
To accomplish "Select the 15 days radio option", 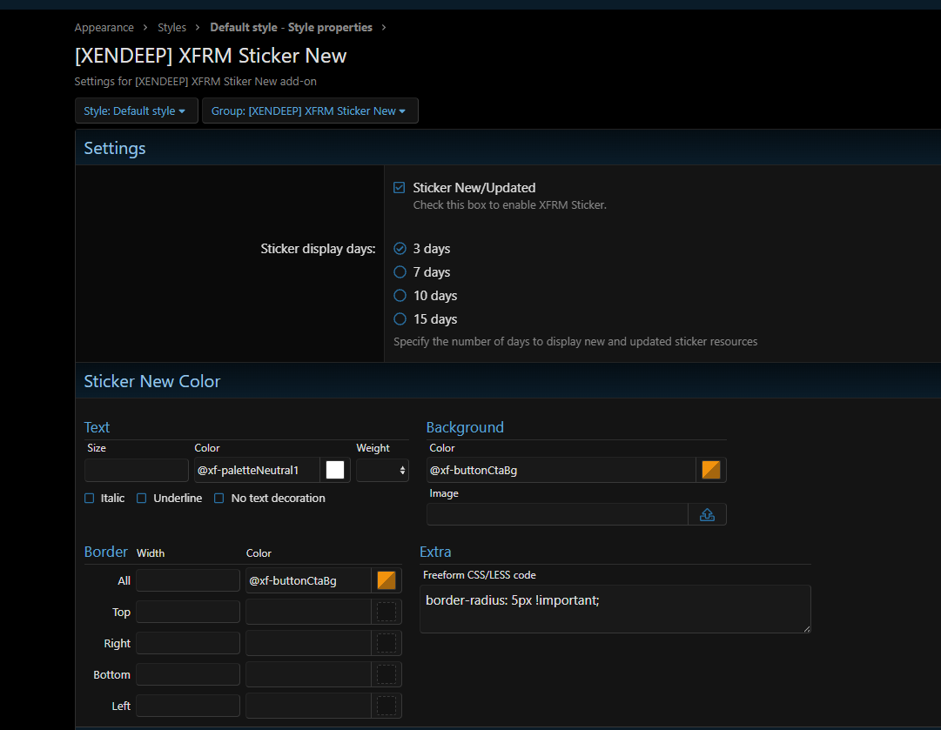I will pyautogui.click(x=400, y=318).
